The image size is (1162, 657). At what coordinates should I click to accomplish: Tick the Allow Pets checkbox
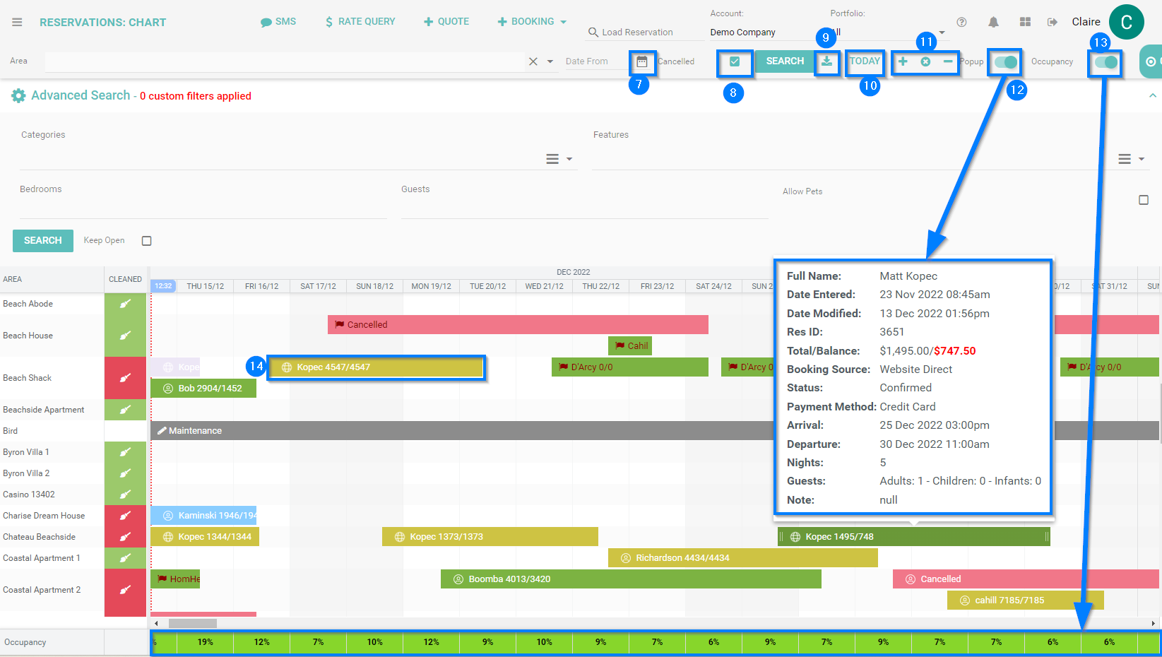1144,200
